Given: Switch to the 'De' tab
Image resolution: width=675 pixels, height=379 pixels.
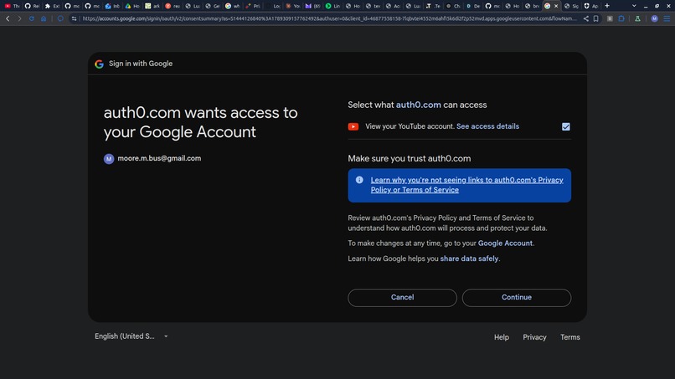Looking at the screenshot, I should point(473,6).
